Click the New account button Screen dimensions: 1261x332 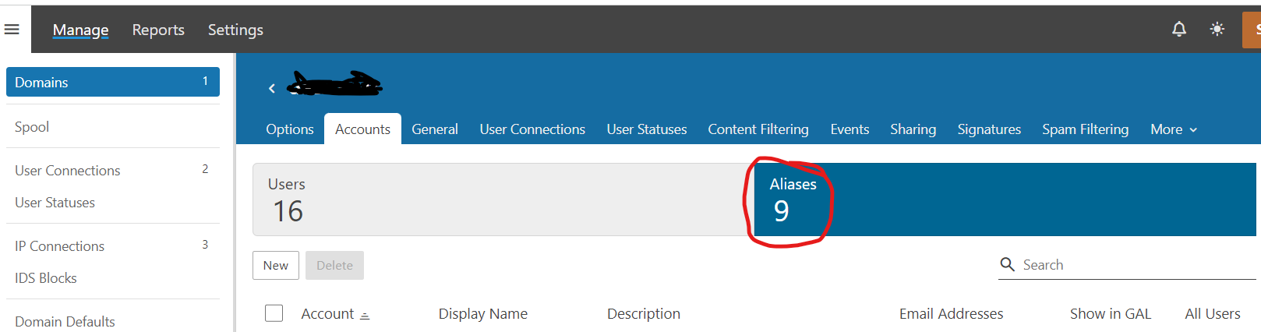click(x=275, y=265)
